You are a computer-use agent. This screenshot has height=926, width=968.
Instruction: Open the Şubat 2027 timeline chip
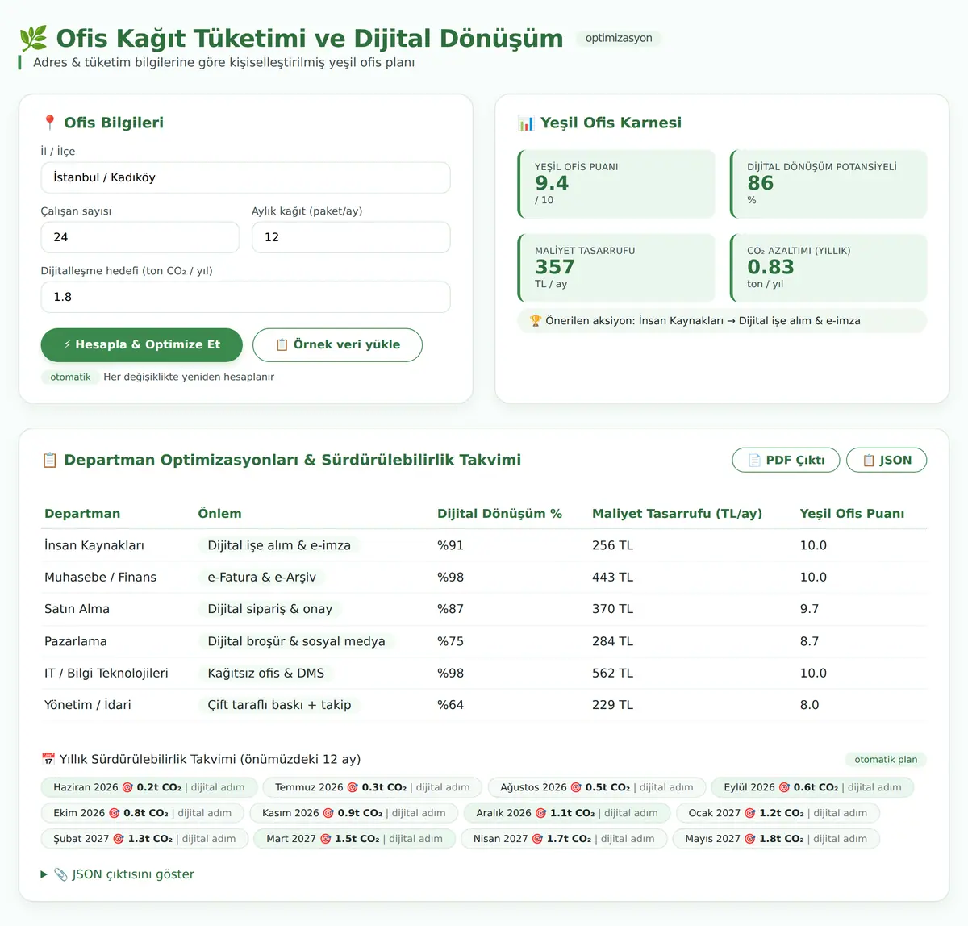[144, 839]
